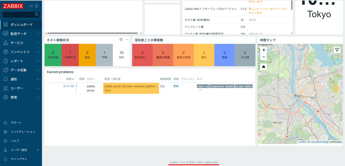Click the chevron next to レポート
Screen dimensions: 345x166
point(38,61)
